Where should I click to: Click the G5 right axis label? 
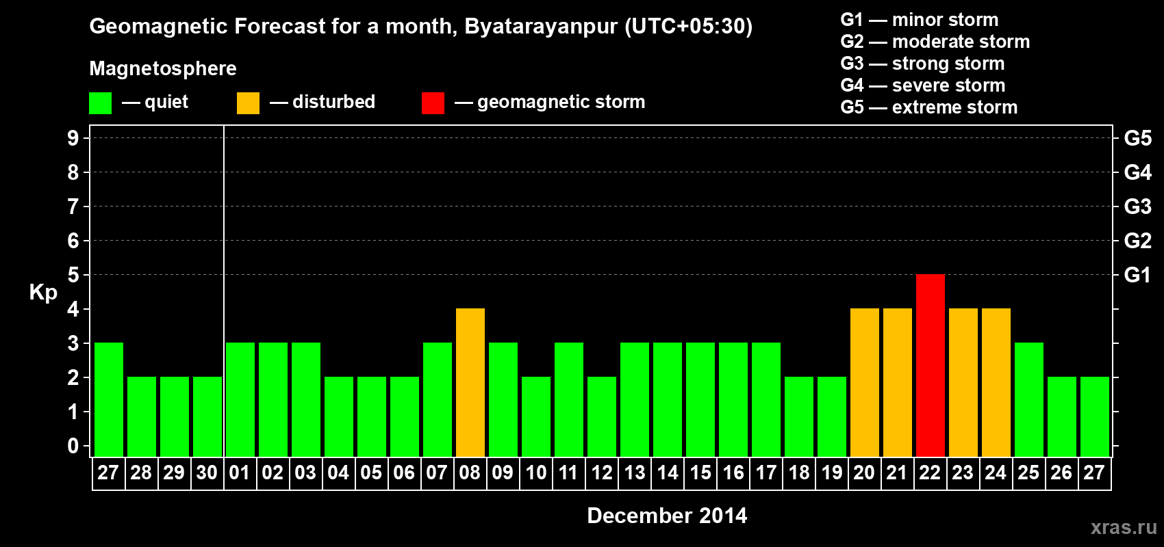1138,138
